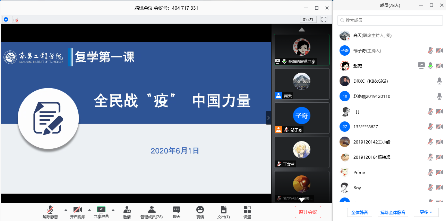This screenshot has height=221, width=446.
Task: Expand audio options arrow next to unmute
Action: tap(66, 210)
